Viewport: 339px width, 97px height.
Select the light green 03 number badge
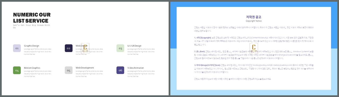(120, 48)
